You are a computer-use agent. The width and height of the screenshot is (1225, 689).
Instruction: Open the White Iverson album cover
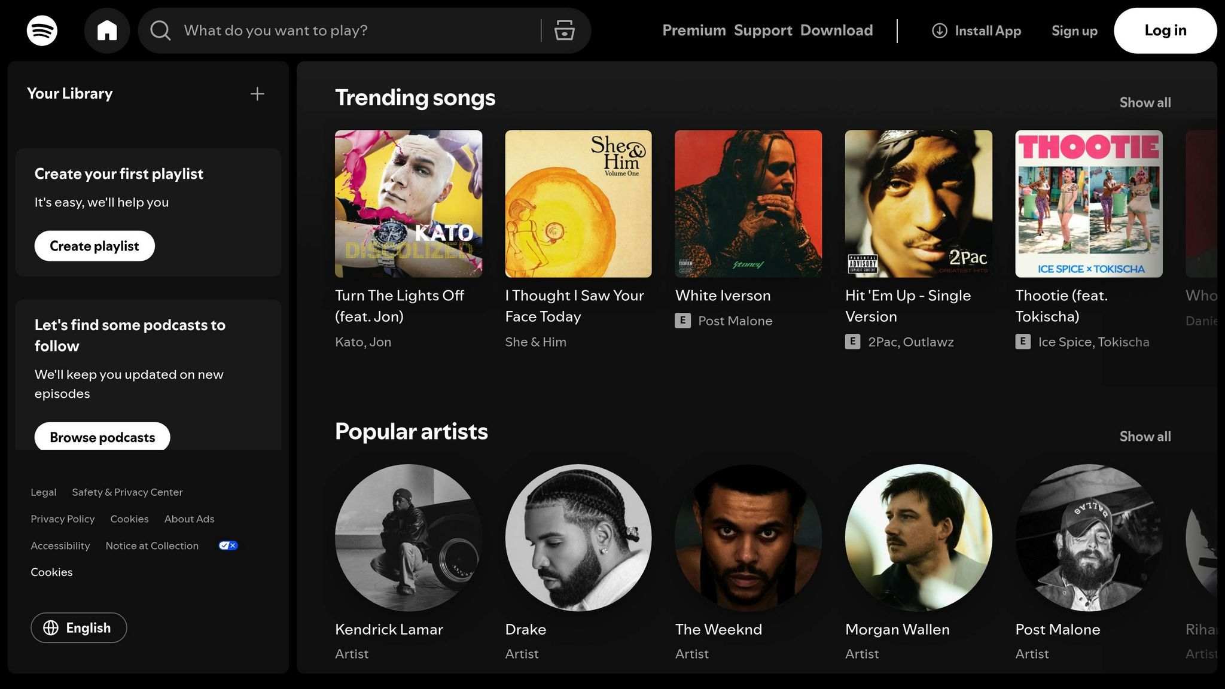(x=748, y=204)
